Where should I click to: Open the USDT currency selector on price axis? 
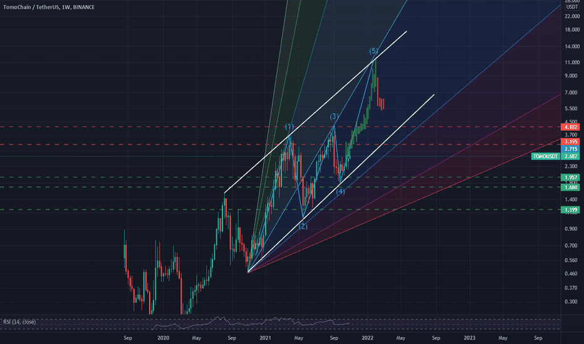click(571, 7)
